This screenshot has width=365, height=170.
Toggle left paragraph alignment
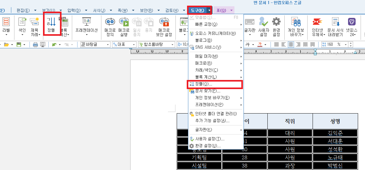(283, 45)
